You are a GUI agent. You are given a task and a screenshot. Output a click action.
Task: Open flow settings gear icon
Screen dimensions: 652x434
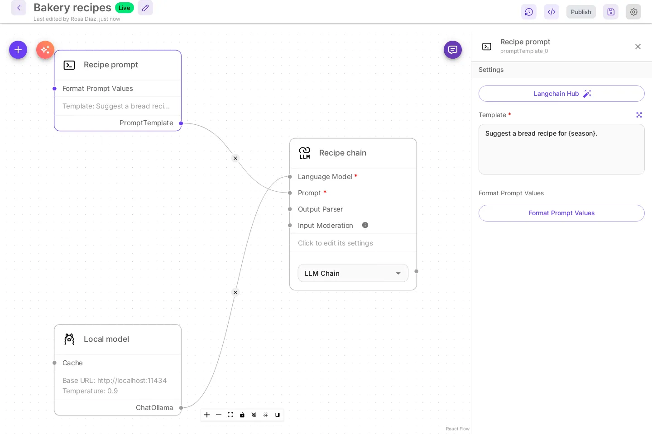633,12
